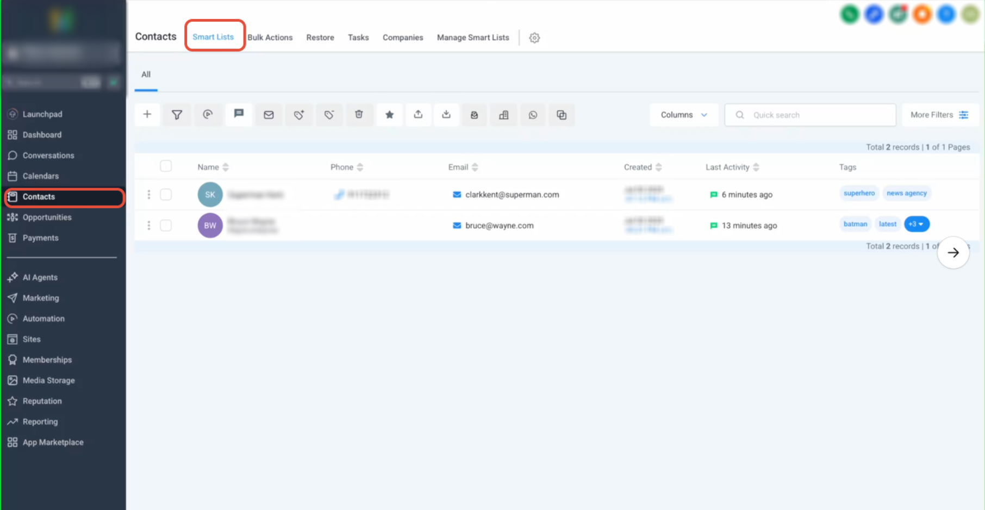Screen dimensions: 985x510
Task: Open the Manage Smart Lists tab
Action: tap(473, 38)
